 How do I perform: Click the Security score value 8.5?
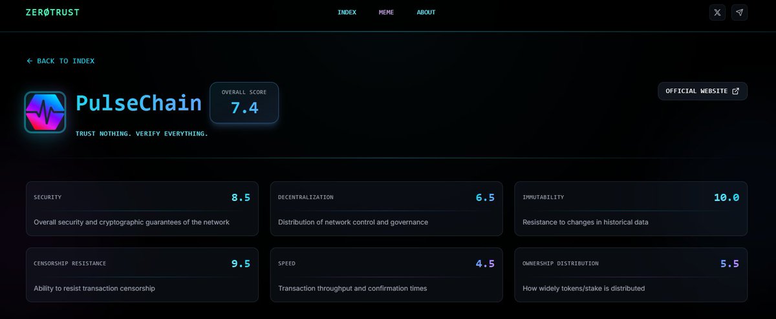[x=241, y=197]
